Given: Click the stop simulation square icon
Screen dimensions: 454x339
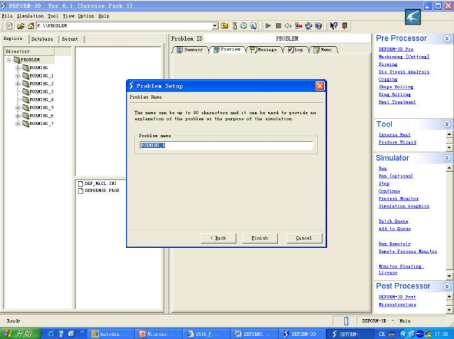Looking at the screenshot, I should click(278, 26).
